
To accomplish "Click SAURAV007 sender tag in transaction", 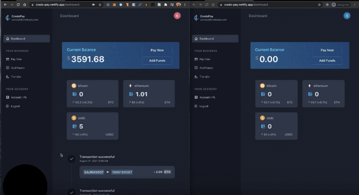I will [x=94, y=172].
